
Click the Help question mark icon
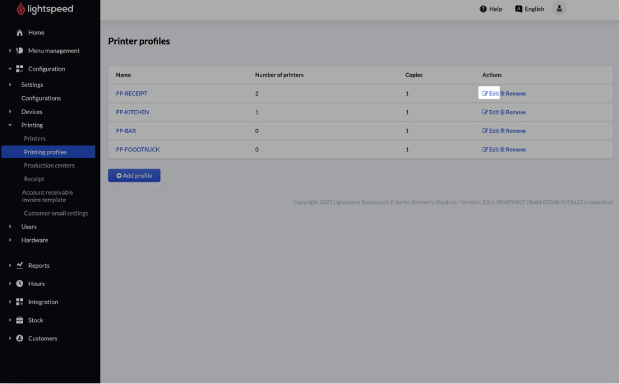coord(483,9)
